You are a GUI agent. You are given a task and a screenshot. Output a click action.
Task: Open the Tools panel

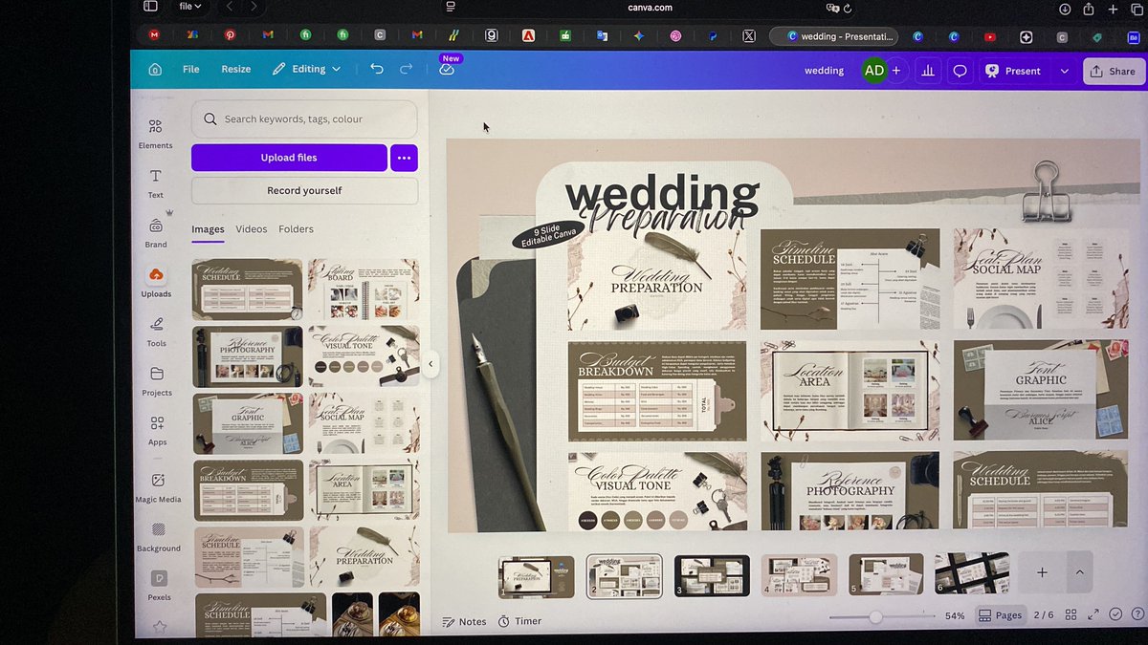click(156, 331)
